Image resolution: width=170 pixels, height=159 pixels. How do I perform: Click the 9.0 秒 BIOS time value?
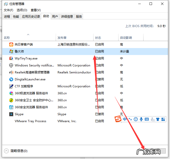click(161, 26)
